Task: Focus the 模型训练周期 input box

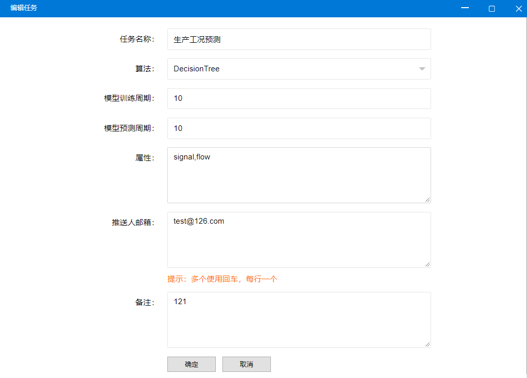Action: [298, 98]
